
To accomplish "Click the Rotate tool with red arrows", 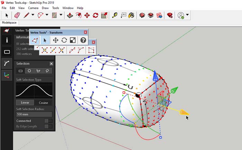I will coord(95,15).
